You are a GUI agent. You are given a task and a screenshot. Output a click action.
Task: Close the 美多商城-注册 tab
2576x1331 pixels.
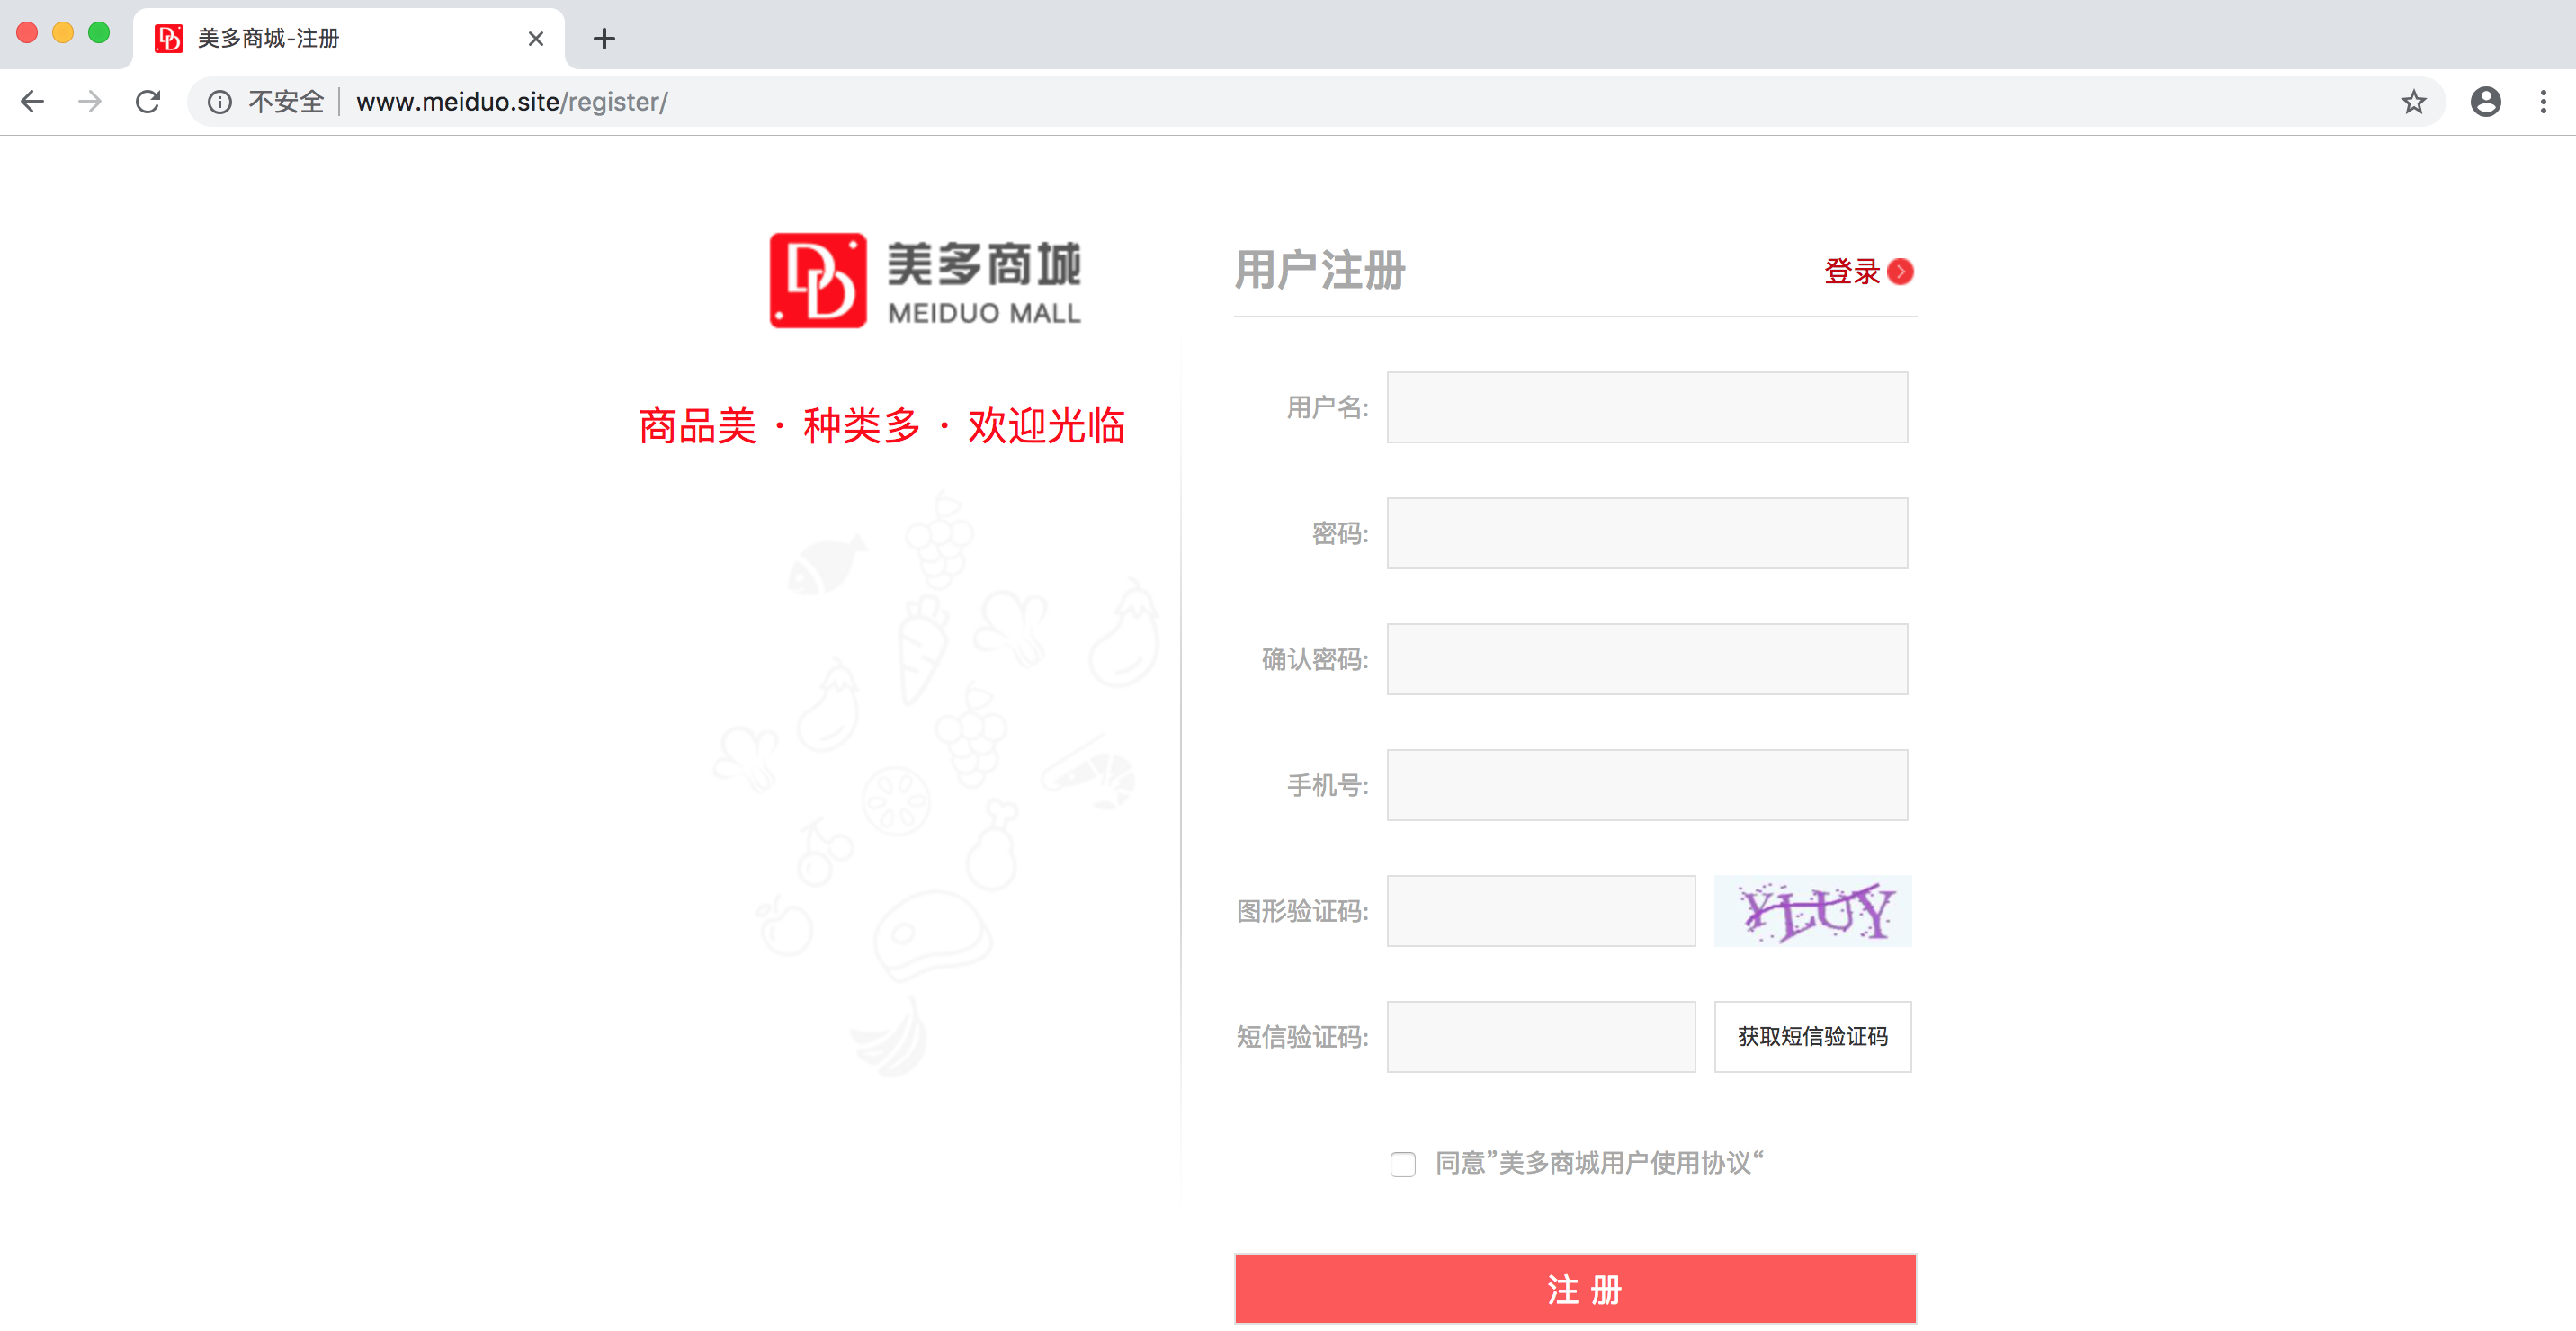pyautogui.click(x=536, y=39)
